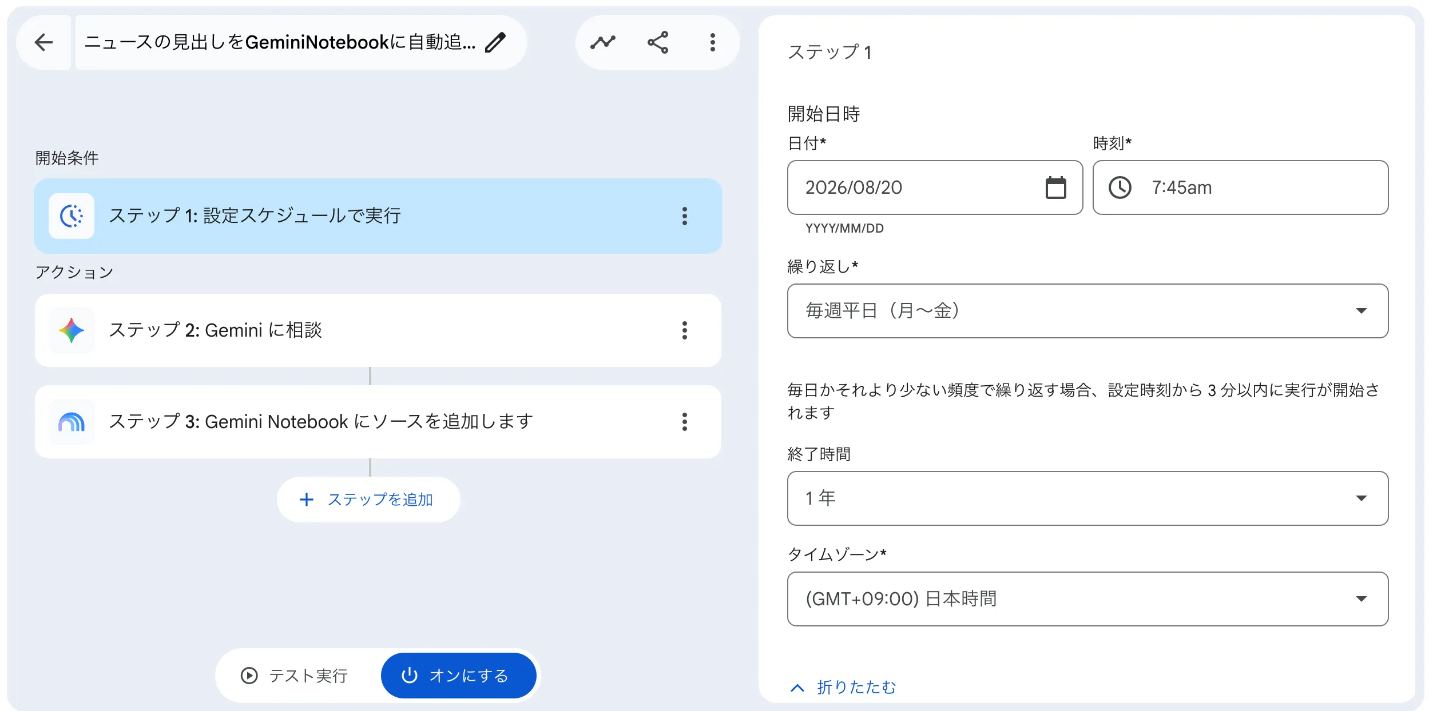Collapse section via 折りたたむ link
Viewport: 1429px width, 711px height.
843,687
